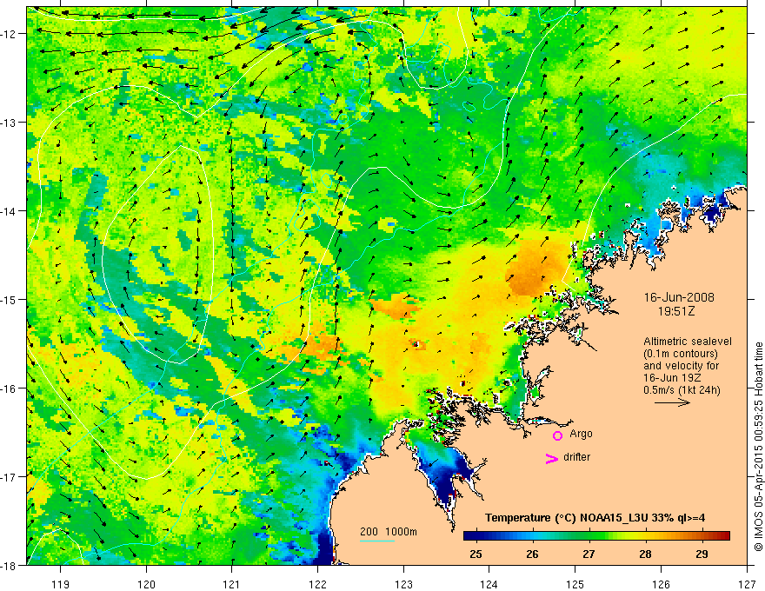765x591 pixels.
Task: Click the longitude axis label '126'
Action: tap(661, 584)
